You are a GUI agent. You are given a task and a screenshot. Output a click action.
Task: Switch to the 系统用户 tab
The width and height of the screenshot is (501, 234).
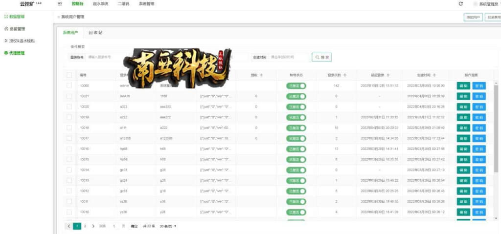tap(70, 33)
